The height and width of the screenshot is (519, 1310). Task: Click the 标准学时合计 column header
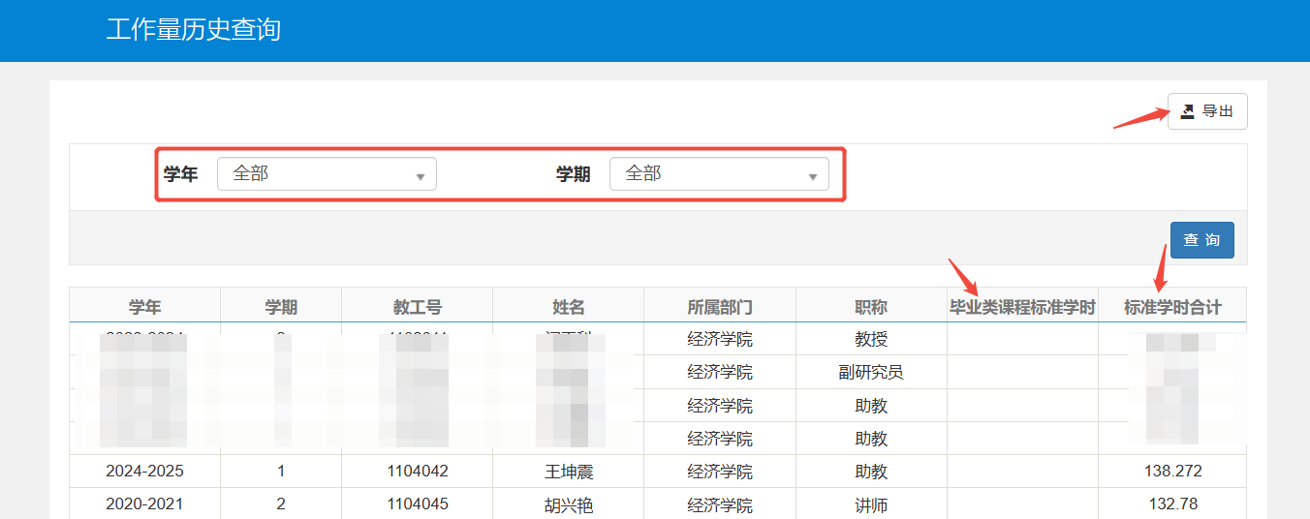tap(1172, 307)
